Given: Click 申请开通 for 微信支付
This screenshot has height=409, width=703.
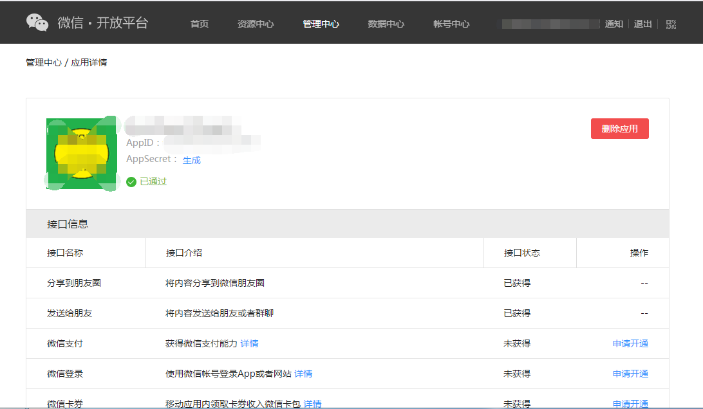Looking at the screenshot, I should 630,343.
